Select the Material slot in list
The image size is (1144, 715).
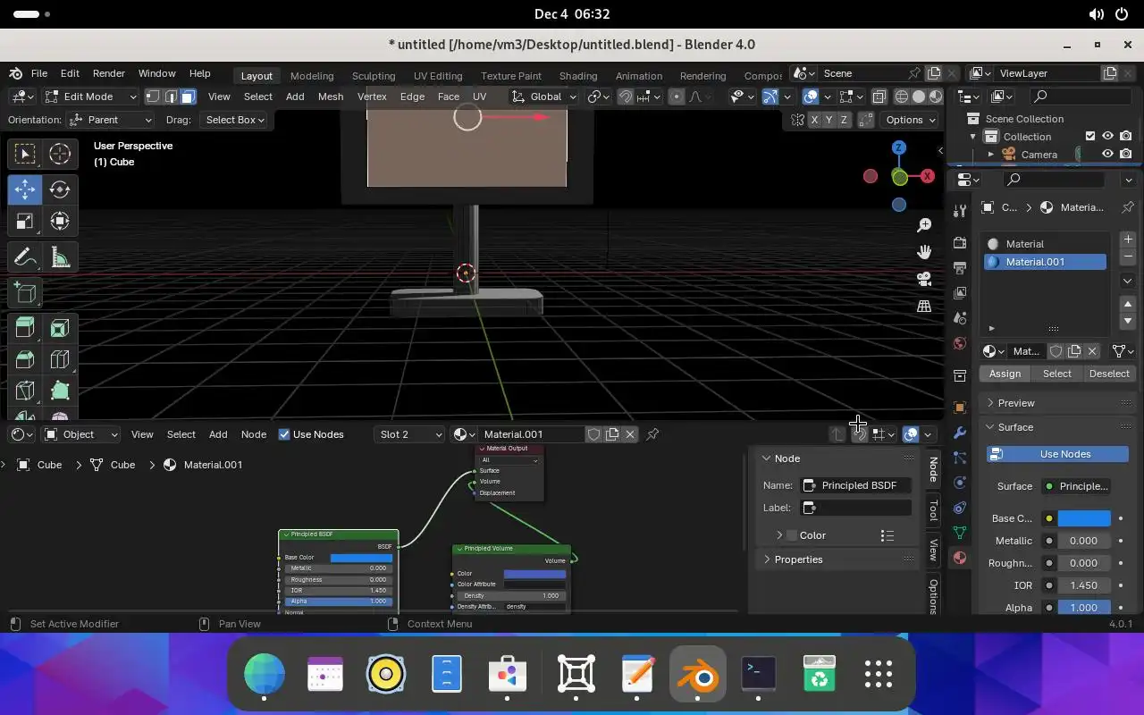[1045, 244]
